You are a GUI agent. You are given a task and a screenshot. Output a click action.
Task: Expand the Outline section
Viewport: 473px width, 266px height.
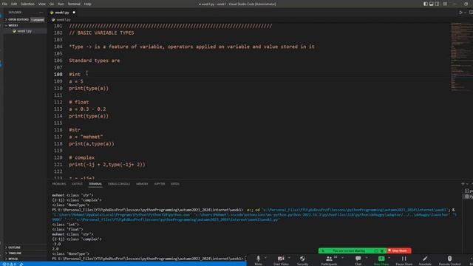14,248
